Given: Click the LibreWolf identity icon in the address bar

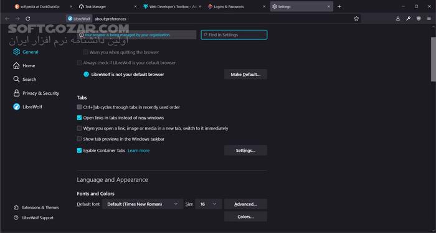Looking at the screenshot, I should click(x=79, y=19).
